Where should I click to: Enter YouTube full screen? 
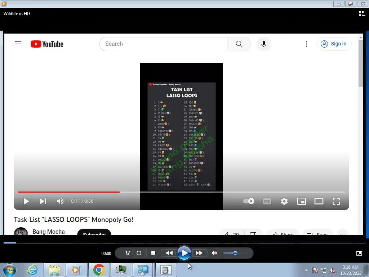[336, 201]
